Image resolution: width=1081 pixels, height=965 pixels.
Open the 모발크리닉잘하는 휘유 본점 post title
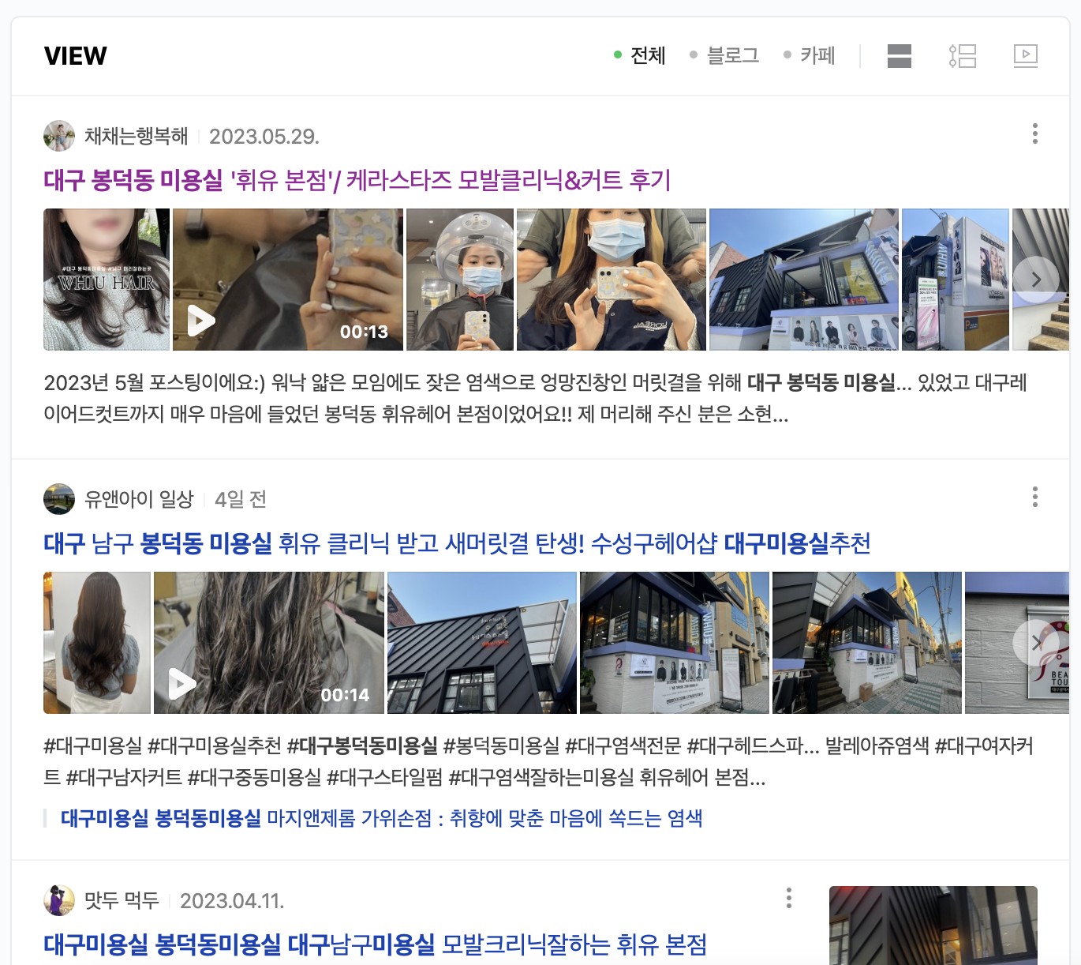point(375,944)
